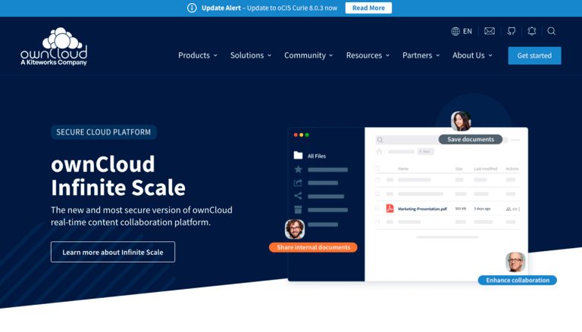Click the archive box icon in mockup sidebar
Image resolution: width=582 pixels, height=332 pixels.
point(298,209)
